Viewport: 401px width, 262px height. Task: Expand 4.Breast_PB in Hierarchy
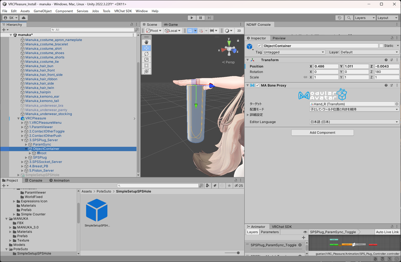coord(22,166)
